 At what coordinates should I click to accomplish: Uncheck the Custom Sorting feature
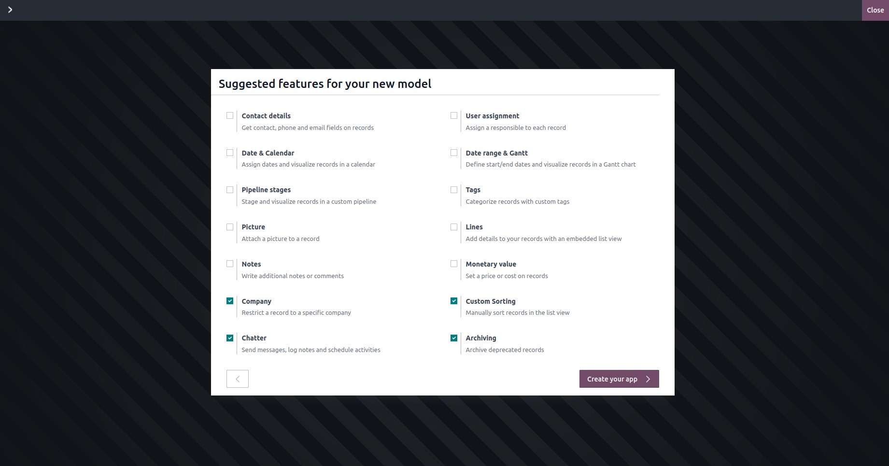454,301
